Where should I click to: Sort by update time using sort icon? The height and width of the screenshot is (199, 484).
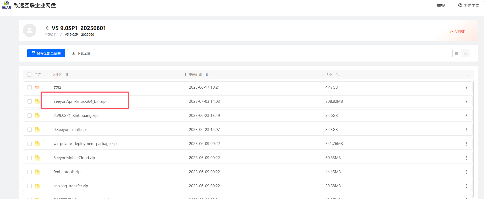[x=207, y=75]
